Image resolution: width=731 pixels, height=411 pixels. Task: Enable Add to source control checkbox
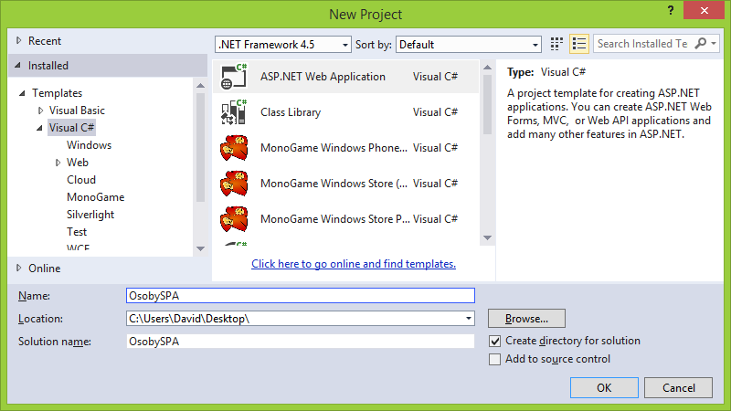(494, 359)
